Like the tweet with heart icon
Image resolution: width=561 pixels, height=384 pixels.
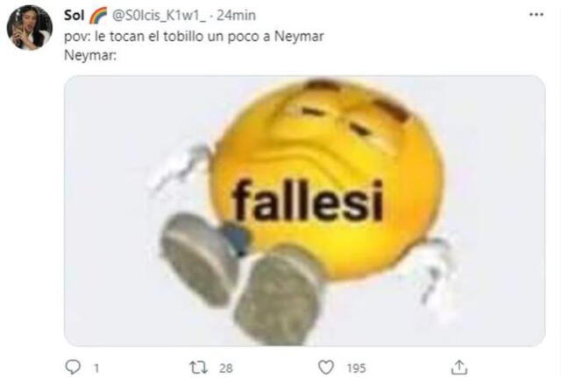click(326, 367)
